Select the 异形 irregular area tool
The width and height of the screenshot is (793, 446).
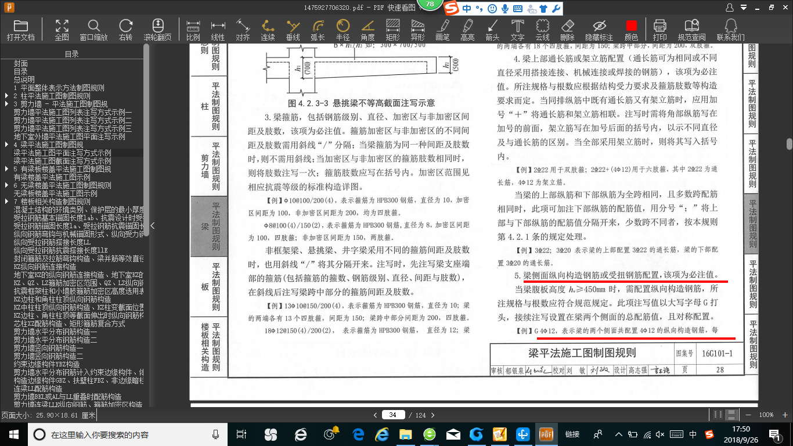tap(417, 30)
